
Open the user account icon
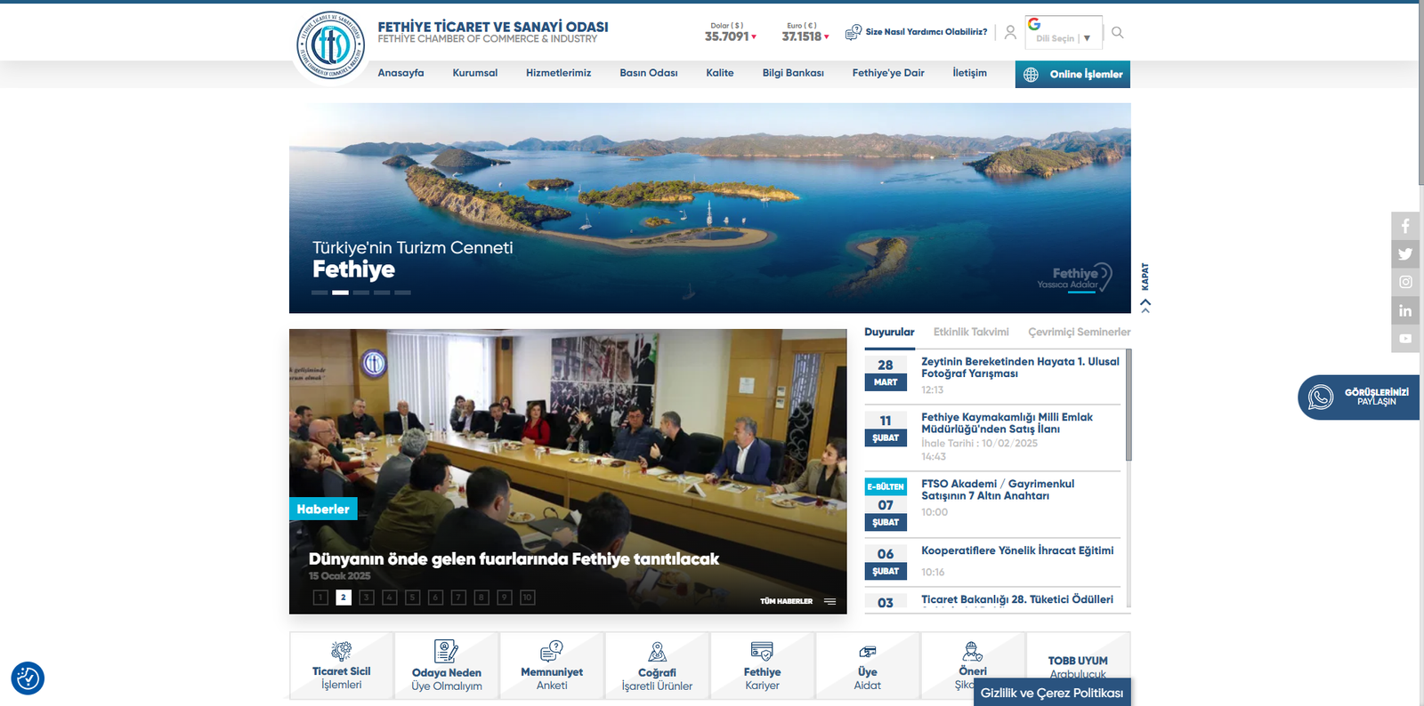1010,33
